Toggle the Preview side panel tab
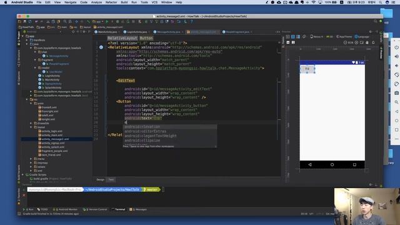Screen dimensions: 400x225 [x=381, y=52]
